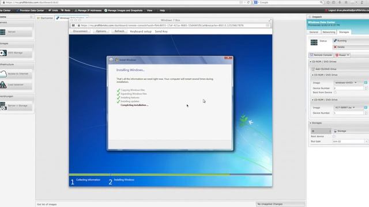Open the General tab in Inspector

click(314, 32)
